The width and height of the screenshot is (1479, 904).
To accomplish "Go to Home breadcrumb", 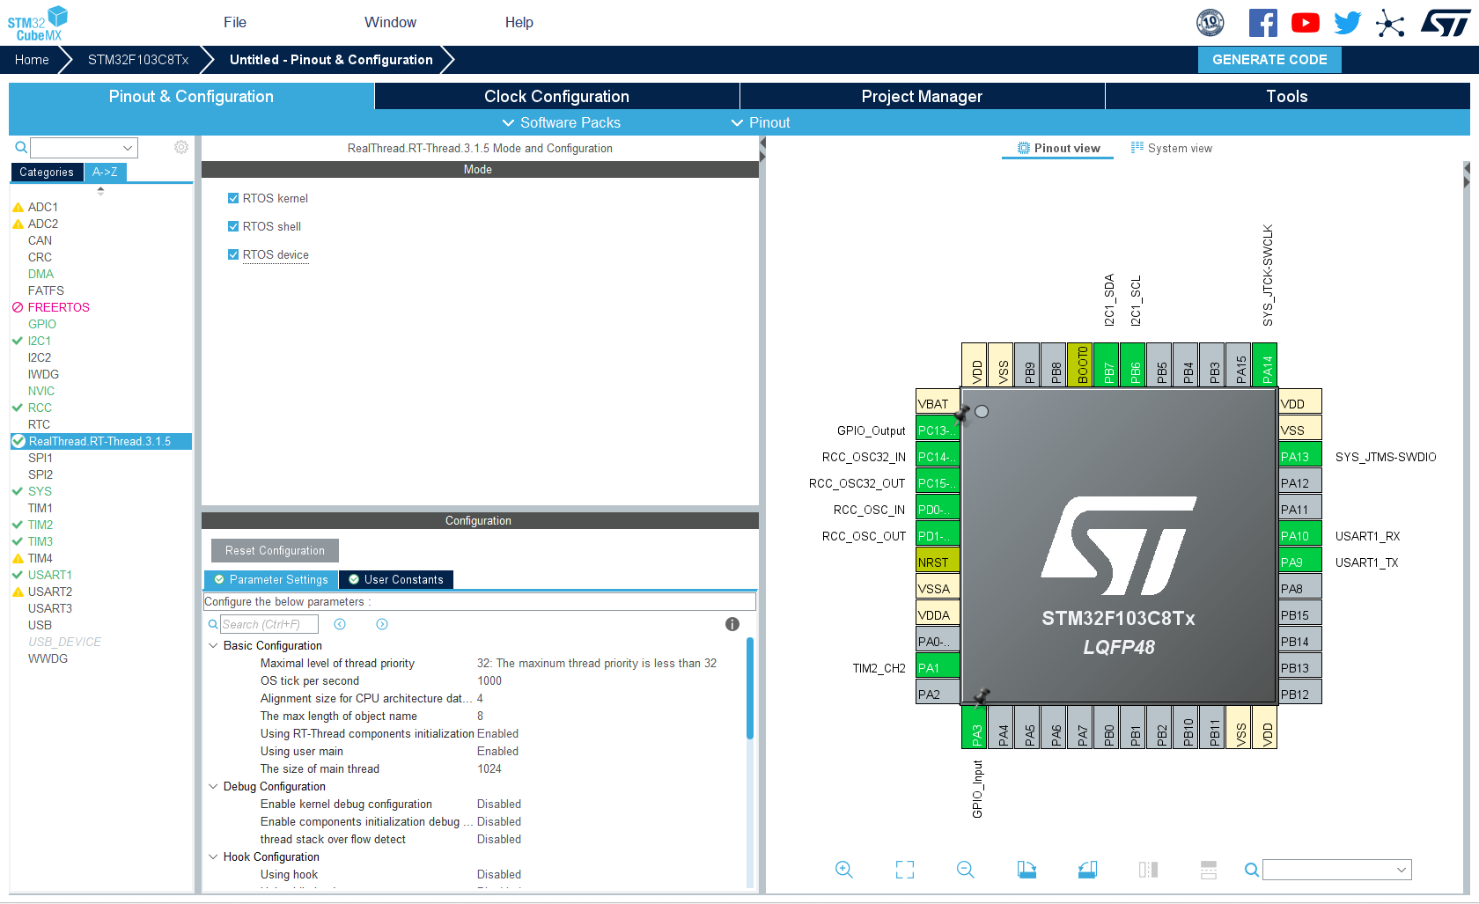I will click(x=32, y=59).
